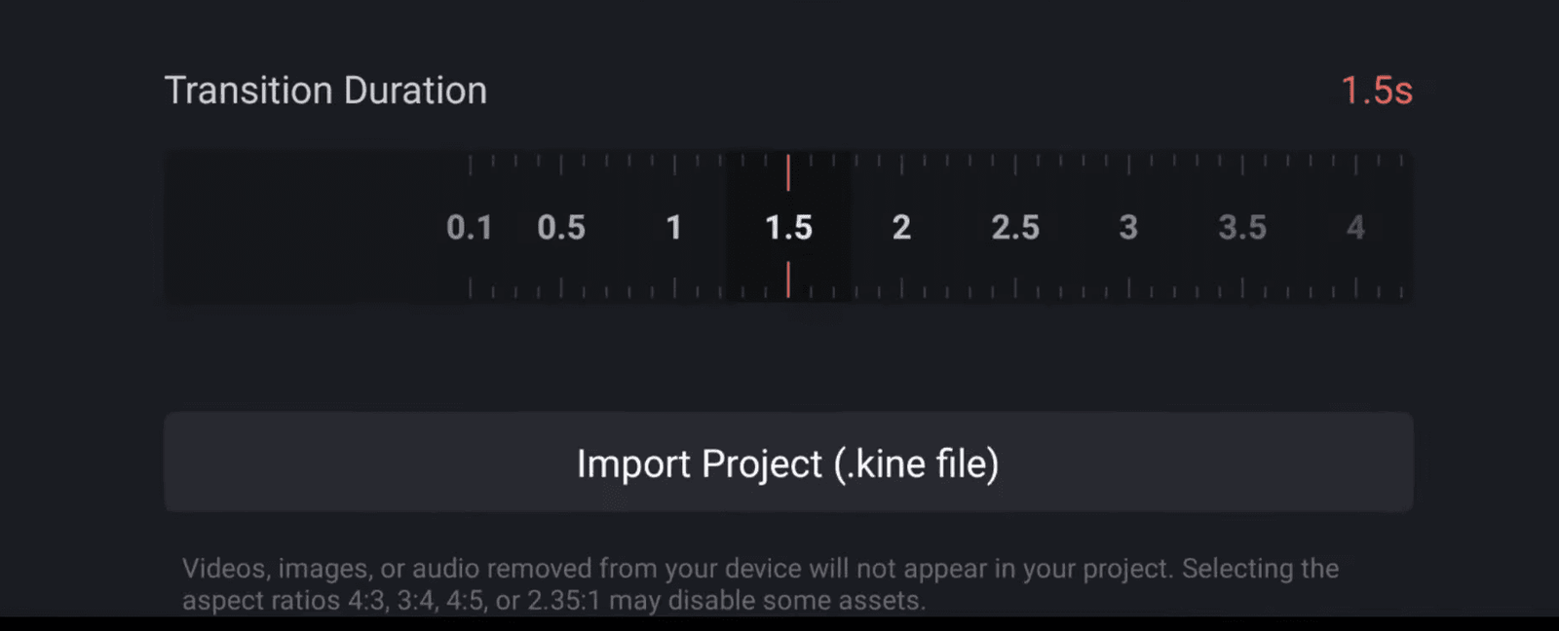Screen dimensions: 1559x631
Task: Choose the 3.5 mark on the ruler
Action: (x=1242, y=228)
